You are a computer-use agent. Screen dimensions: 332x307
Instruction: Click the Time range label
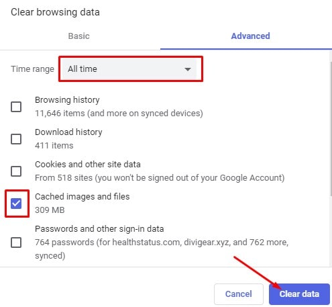click(32, 69)
